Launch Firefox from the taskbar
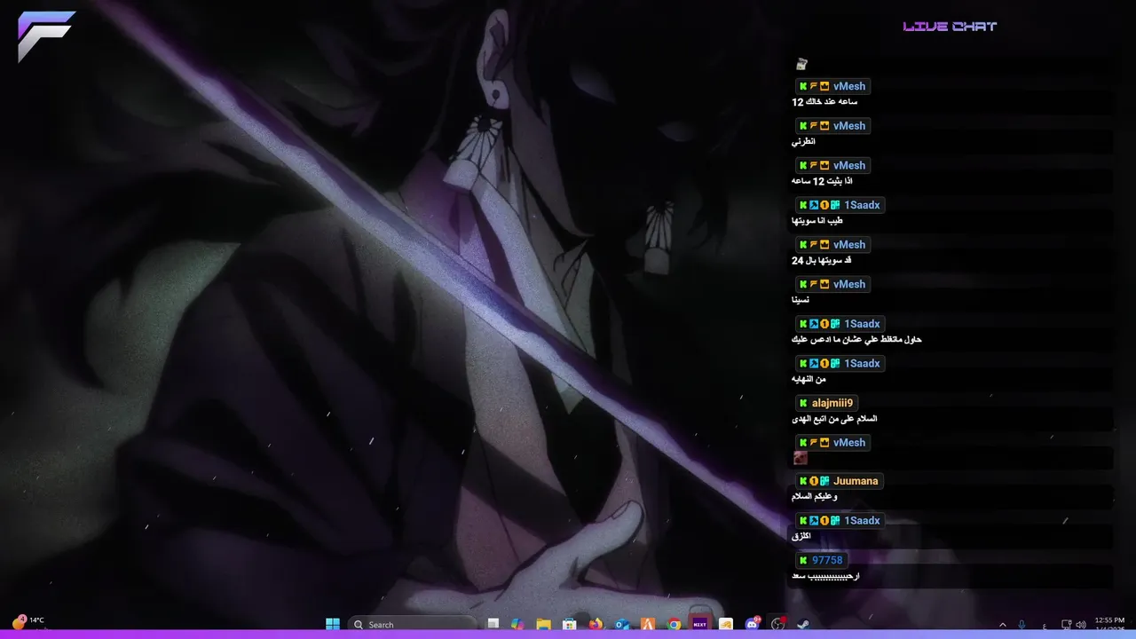The width and height of the screenshot is (1136, 639). (596, 625)
